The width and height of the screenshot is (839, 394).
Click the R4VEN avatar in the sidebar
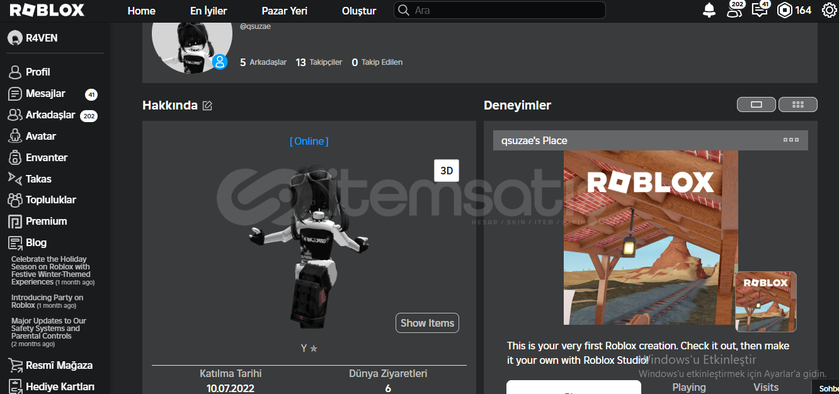click(x=15, y=38)
